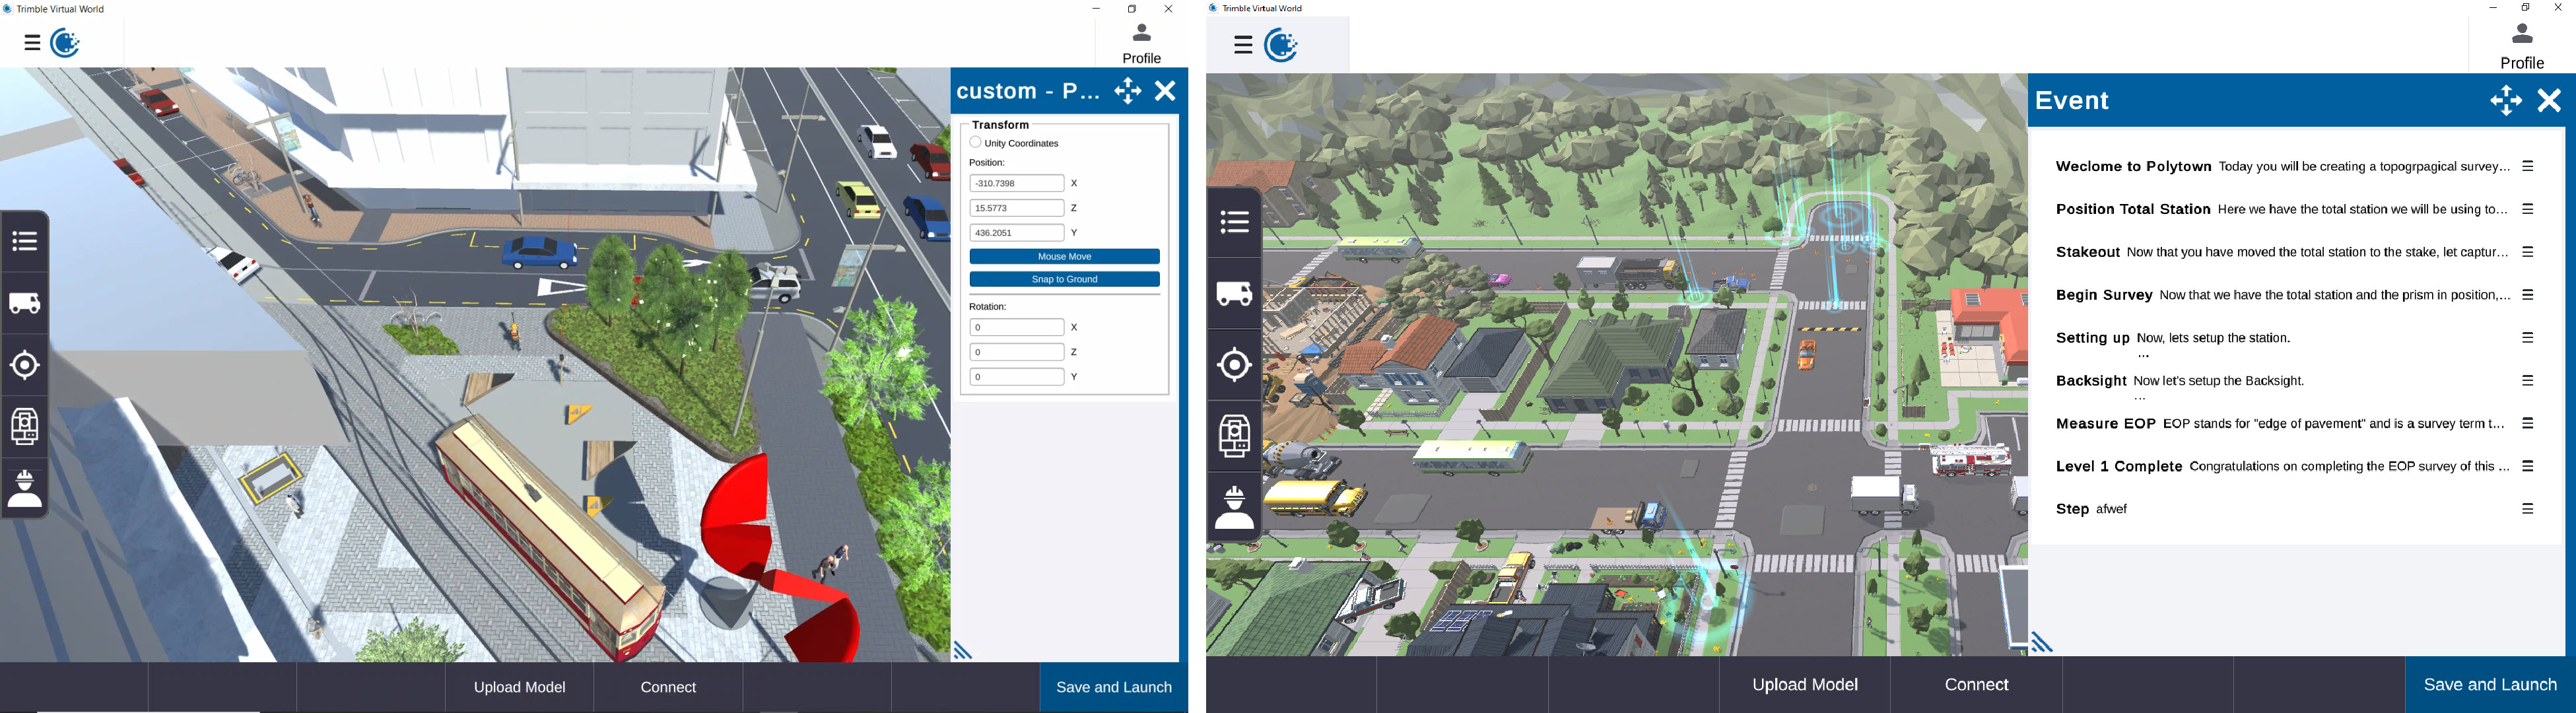Select the total station instrument icon in left sidebar
This screenshot has width=2576, height=713.
coord(25,427)
